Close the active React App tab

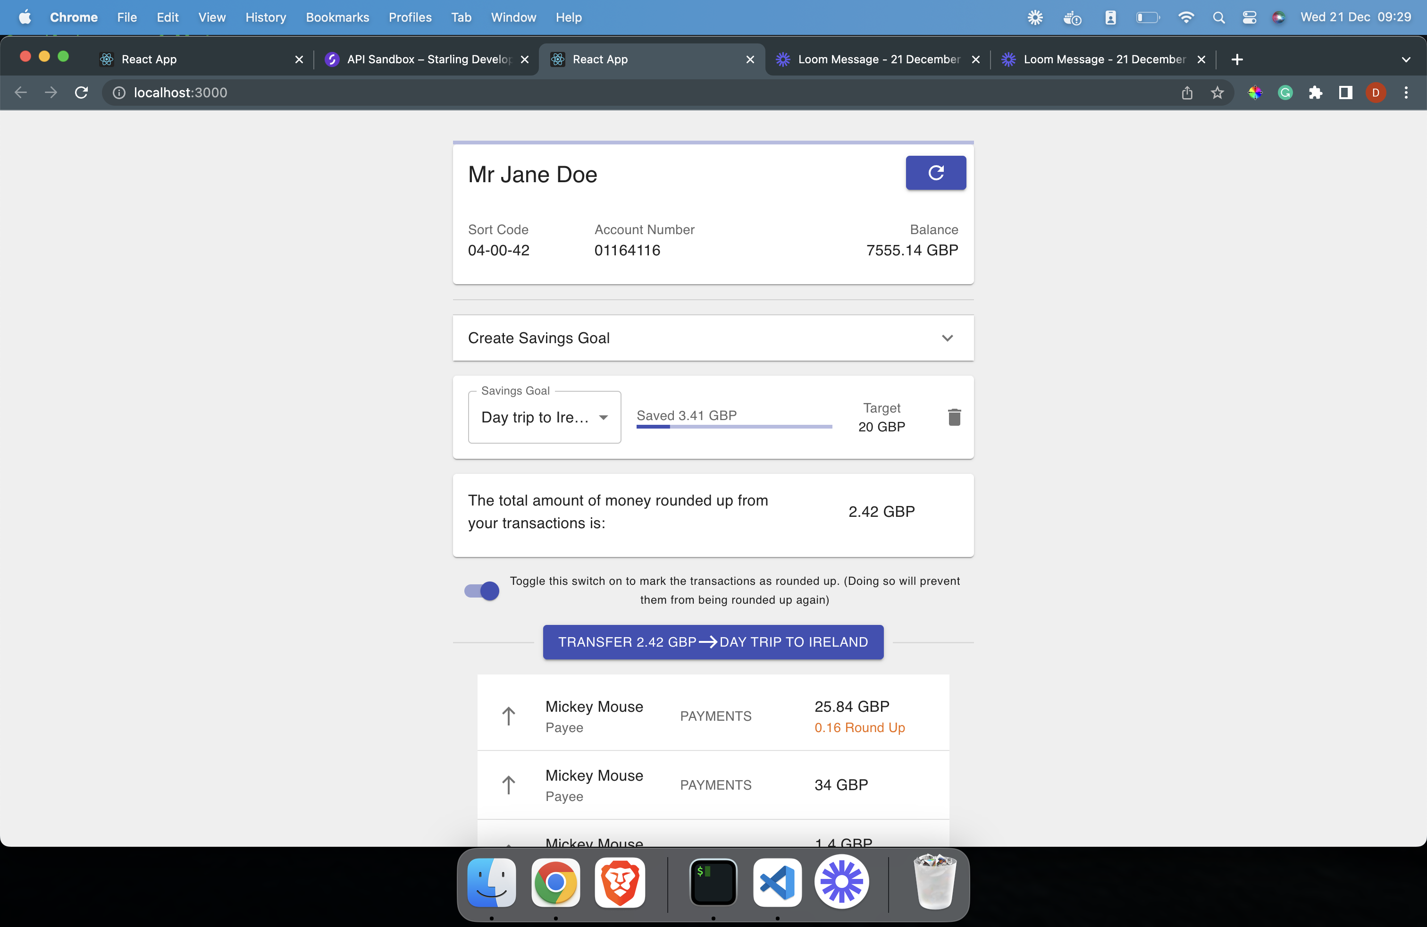749,59
